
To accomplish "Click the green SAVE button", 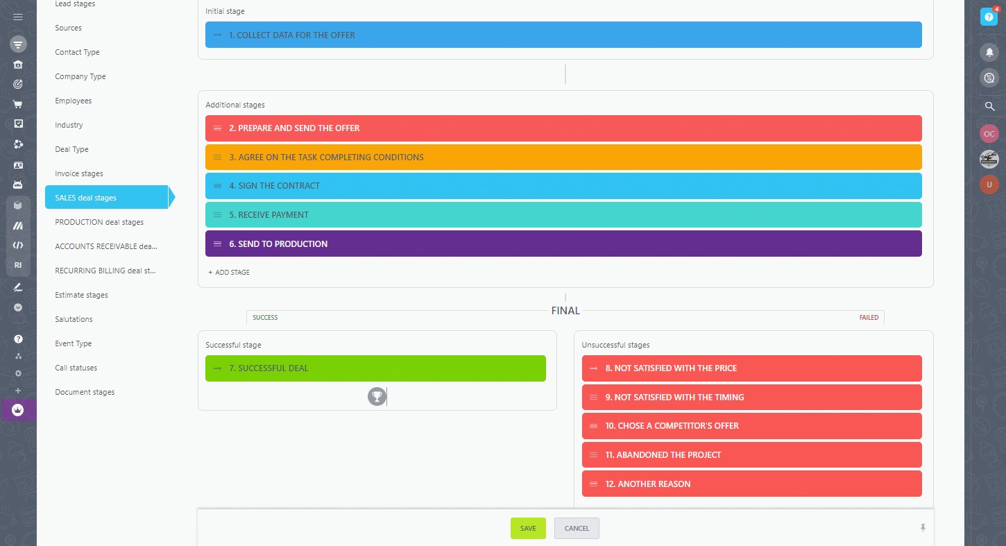I will click(x=528, y=528).
